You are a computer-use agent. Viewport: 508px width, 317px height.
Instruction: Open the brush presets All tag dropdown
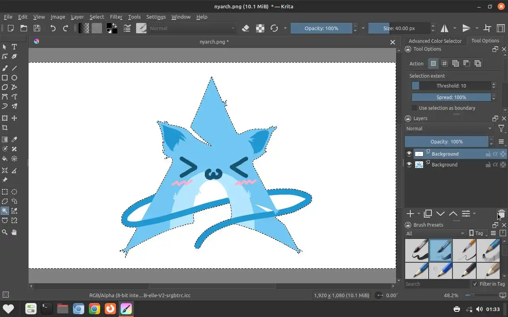(435, 233)
